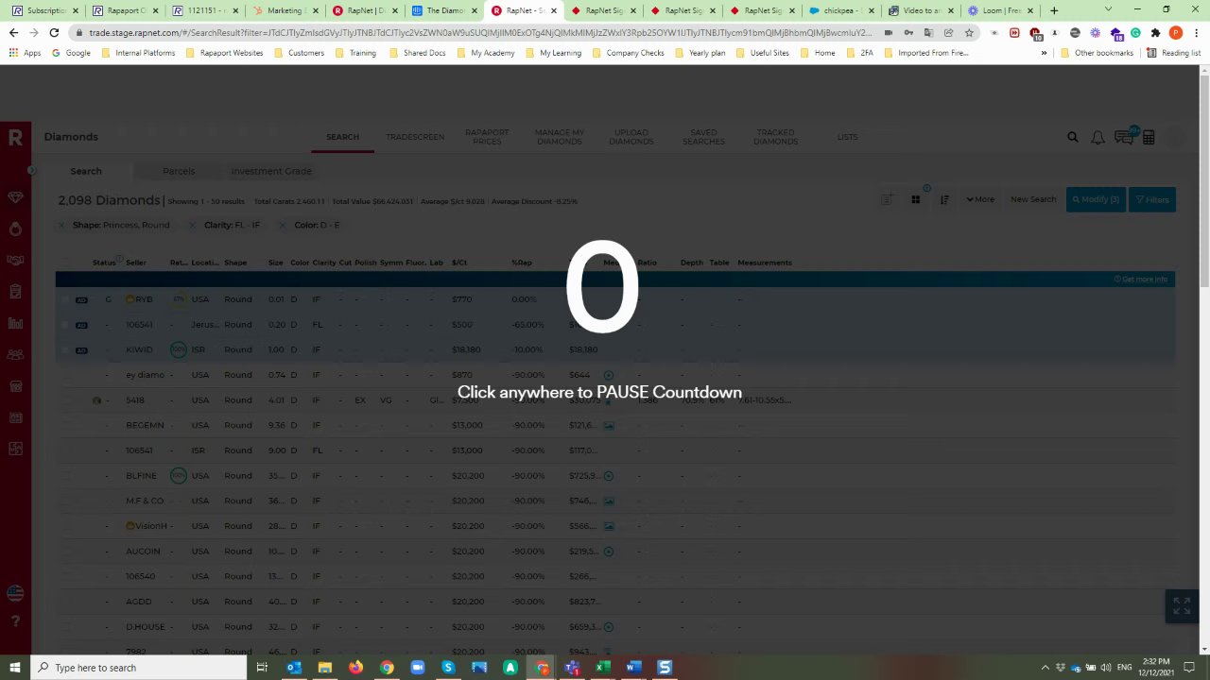Open the Rapaport Websites bookmarks folder
This screenshot has height=680, width=1210.
(224, 53)
